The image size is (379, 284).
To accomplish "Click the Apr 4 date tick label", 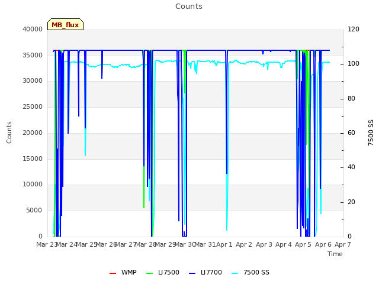I will pyautogui.click(x=284, y=244).
